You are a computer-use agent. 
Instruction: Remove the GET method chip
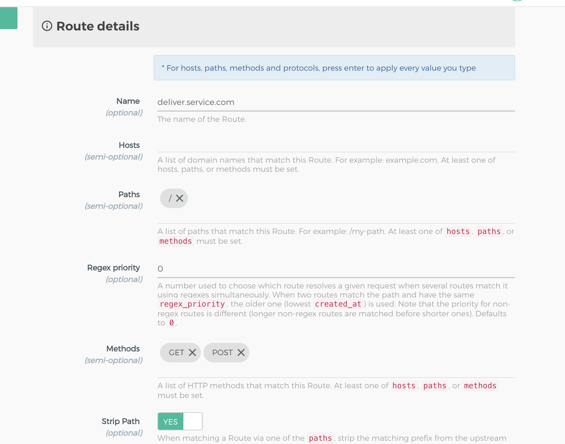192,353
